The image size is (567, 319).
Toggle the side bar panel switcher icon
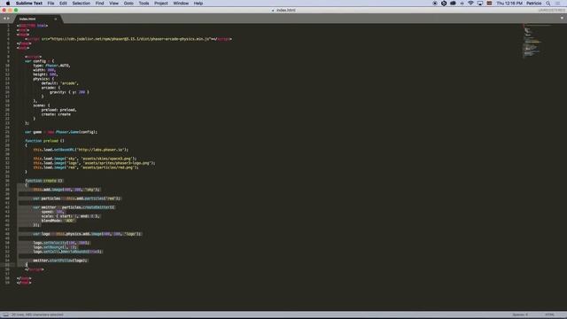[5, 315]
